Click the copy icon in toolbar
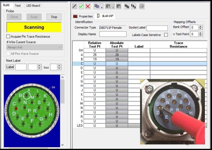 97,6
